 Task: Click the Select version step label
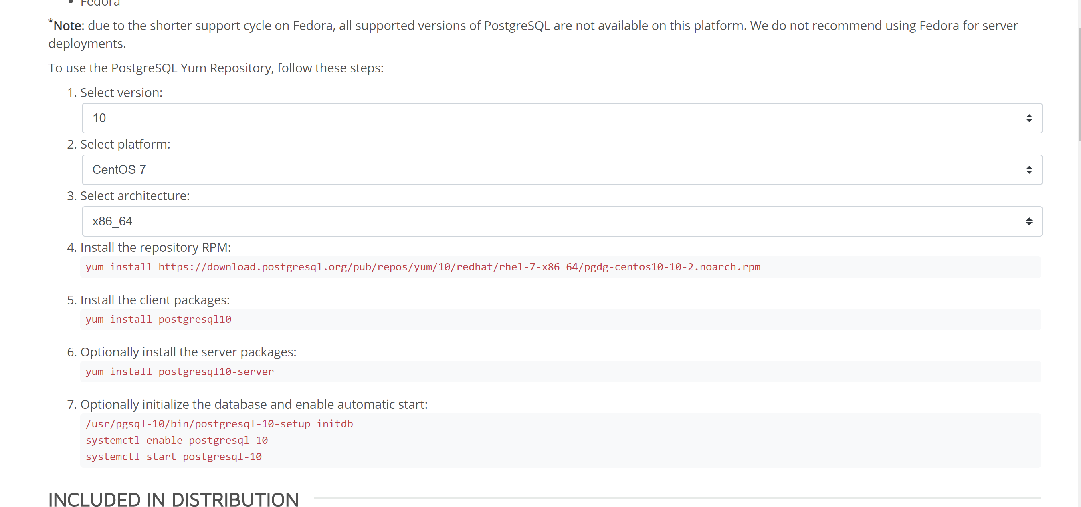point(121,92)
